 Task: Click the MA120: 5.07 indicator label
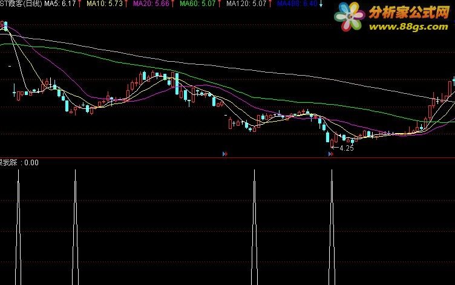[x=246, y=4]
